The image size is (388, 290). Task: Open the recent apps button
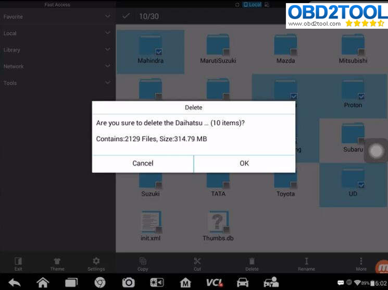pyautogui.click(x=71, y=283)
